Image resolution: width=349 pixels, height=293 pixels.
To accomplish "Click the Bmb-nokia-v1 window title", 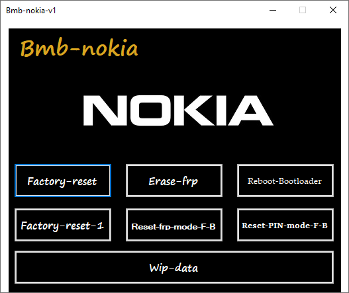I will pyautogui.click(x=31, y=11).
